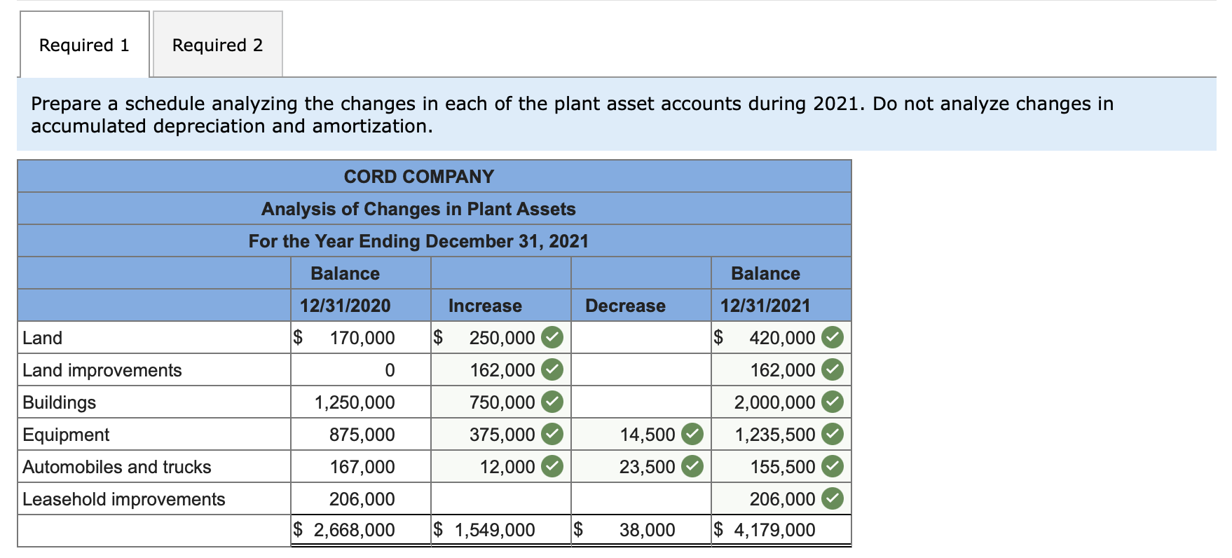
Task: Select the Required 1 tab
Action: tap(84, 44)
